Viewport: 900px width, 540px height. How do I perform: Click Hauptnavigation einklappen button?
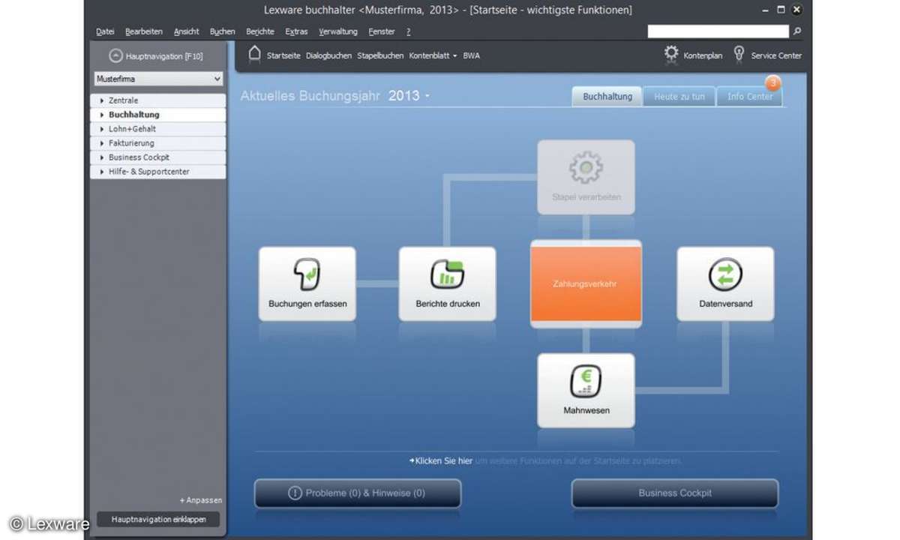158,519
